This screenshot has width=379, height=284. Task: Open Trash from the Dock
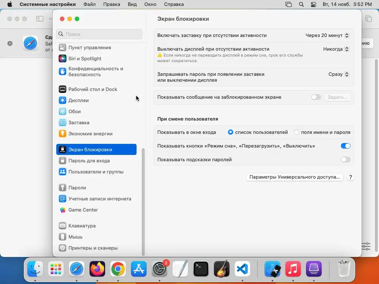343,269
